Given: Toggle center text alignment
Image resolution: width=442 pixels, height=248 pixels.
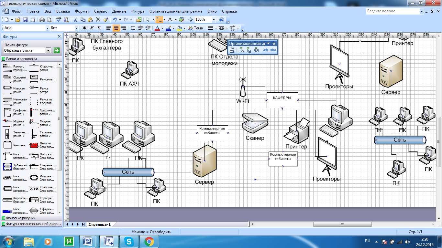Looking at the screenshot, I should 116,28.
